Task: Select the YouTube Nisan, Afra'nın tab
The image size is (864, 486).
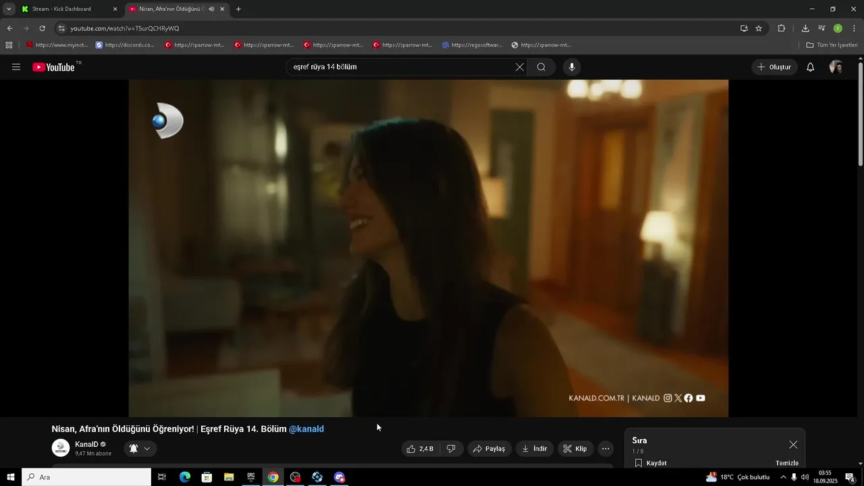Action: pos(171,9)
